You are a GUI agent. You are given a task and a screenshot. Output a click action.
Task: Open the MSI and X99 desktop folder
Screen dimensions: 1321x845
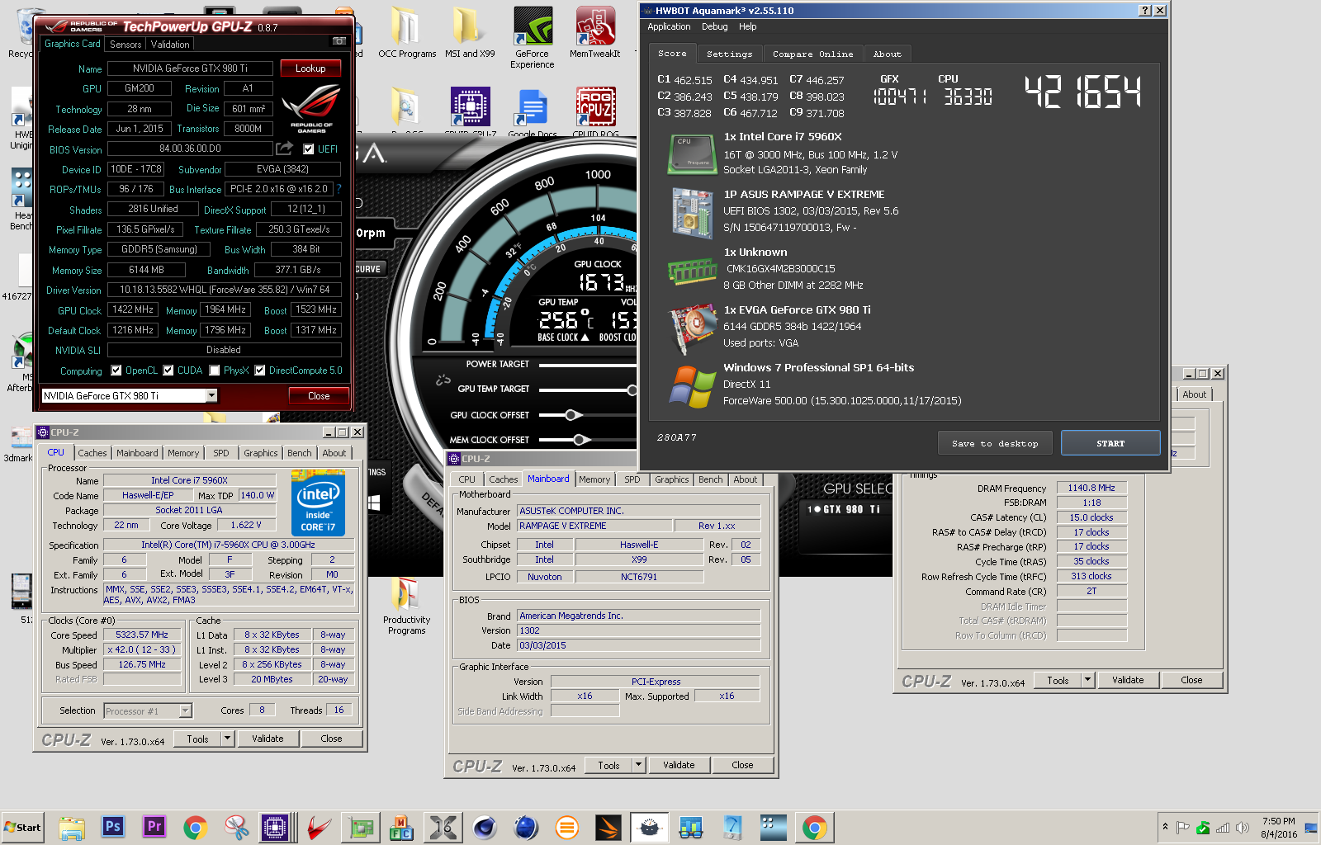click(470, 33)
